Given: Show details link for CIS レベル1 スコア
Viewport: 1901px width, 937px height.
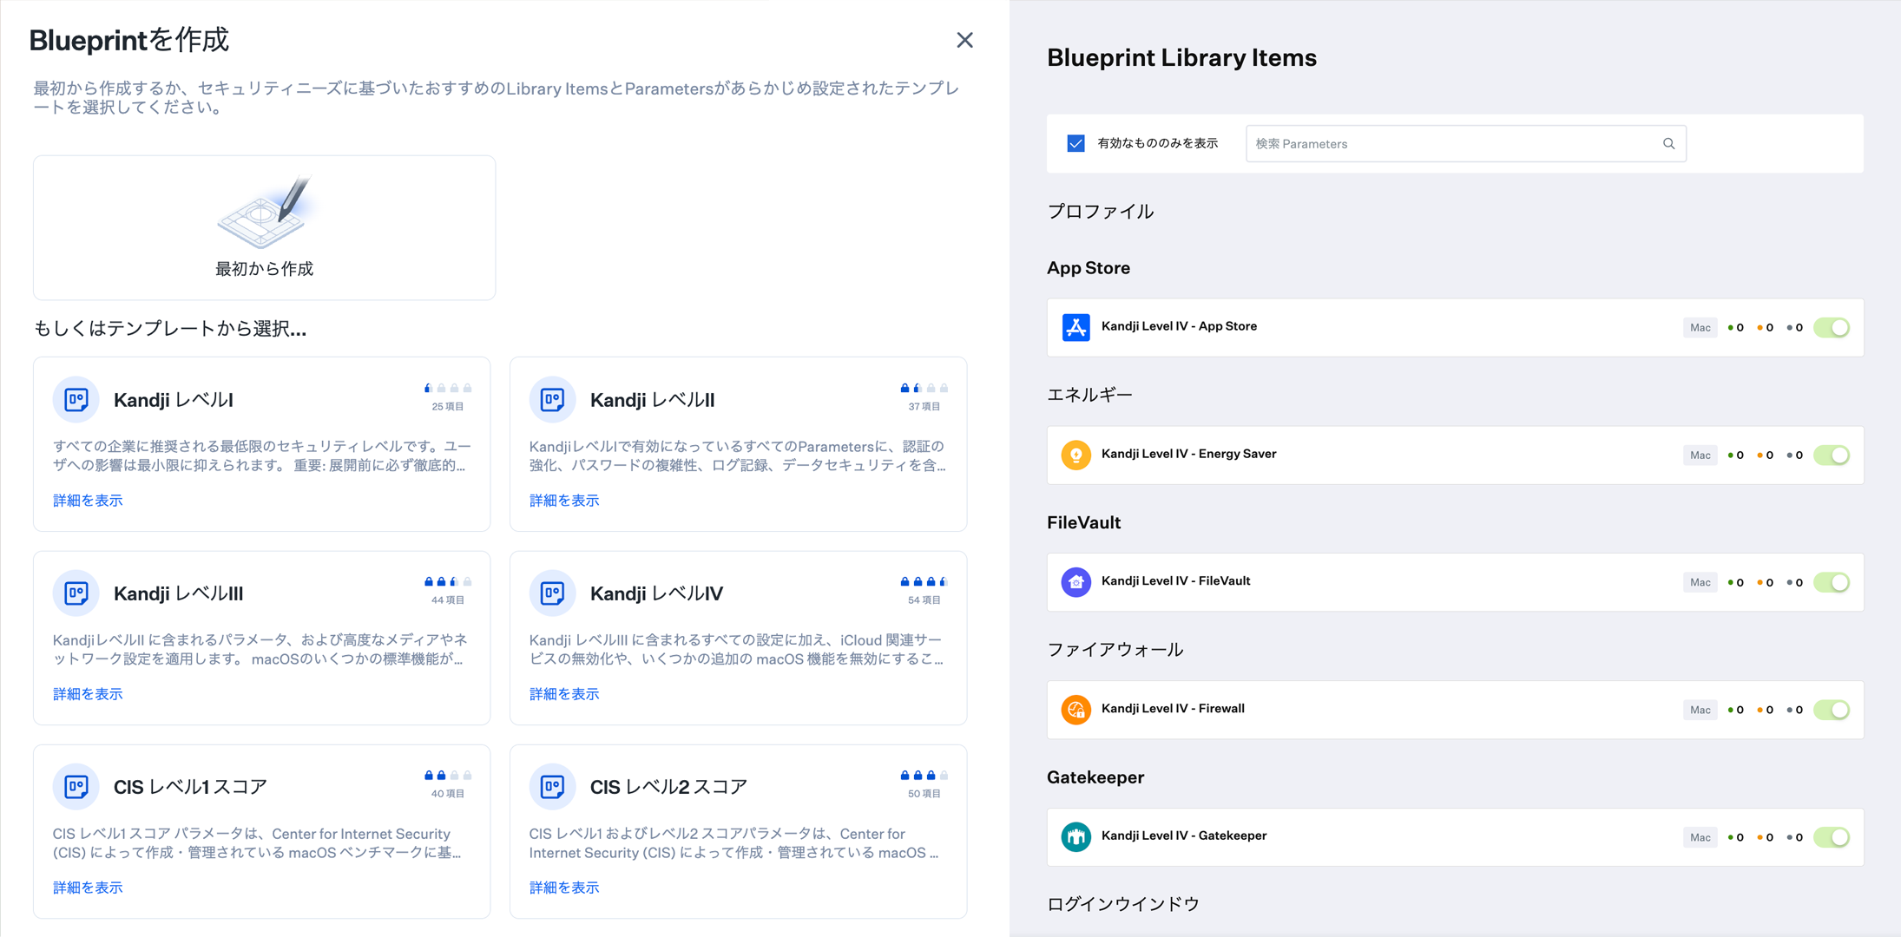Looking at the screenshot, I should tap(88, 888).
